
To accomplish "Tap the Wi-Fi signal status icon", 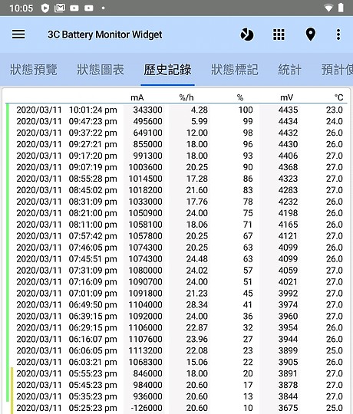I will pos(328,8).
